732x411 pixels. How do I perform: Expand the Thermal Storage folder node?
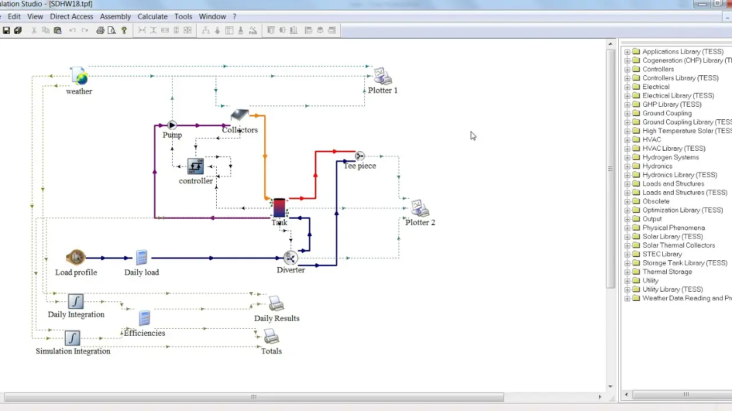click(627, 272)
